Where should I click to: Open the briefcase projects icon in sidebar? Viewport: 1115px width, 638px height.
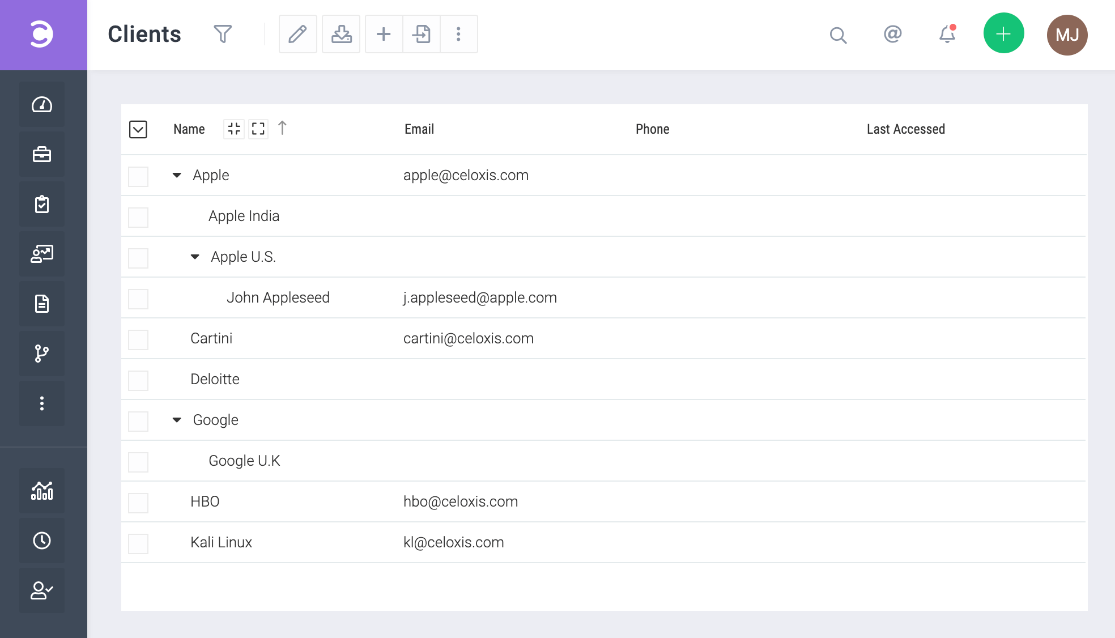[x=42, y=154]
